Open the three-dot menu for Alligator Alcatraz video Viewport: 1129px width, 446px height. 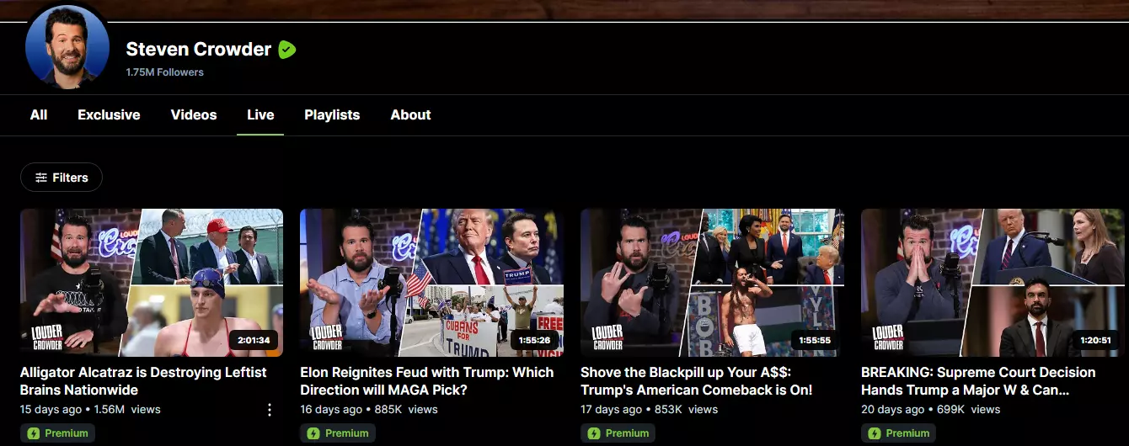point(270,410)
